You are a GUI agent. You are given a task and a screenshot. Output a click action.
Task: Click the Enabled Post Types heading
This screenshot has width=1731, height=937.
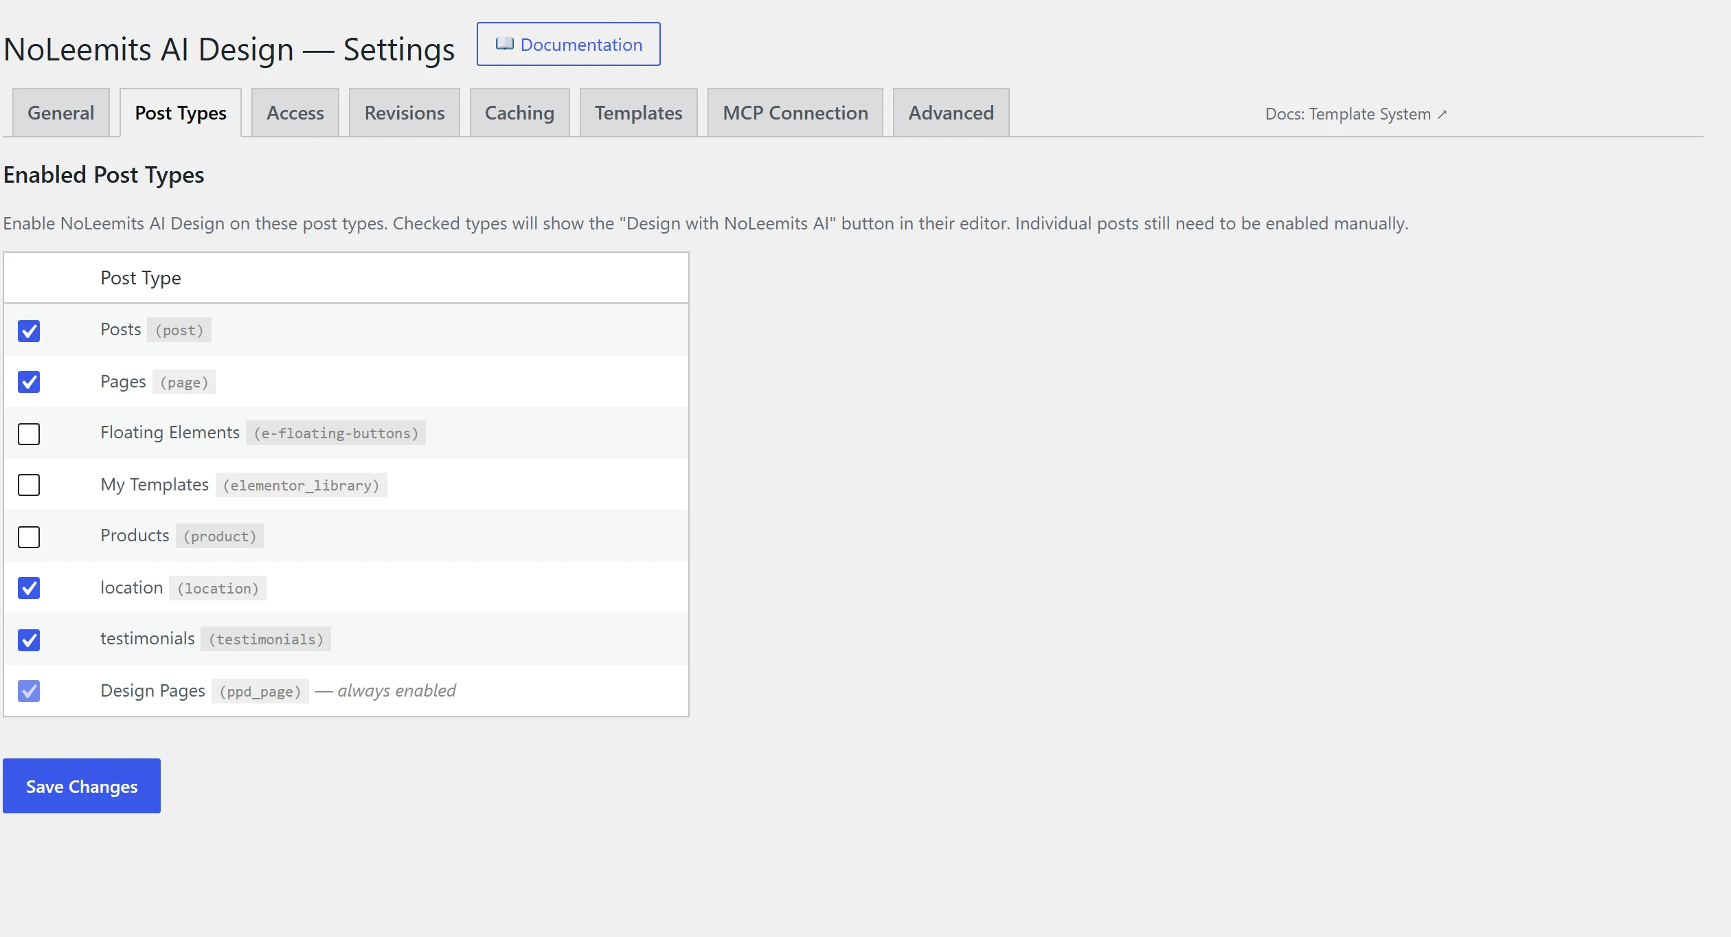tap(104, 175)
